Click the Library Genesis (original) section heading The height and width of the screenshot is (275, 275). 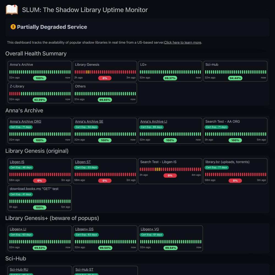click(37, 151)
